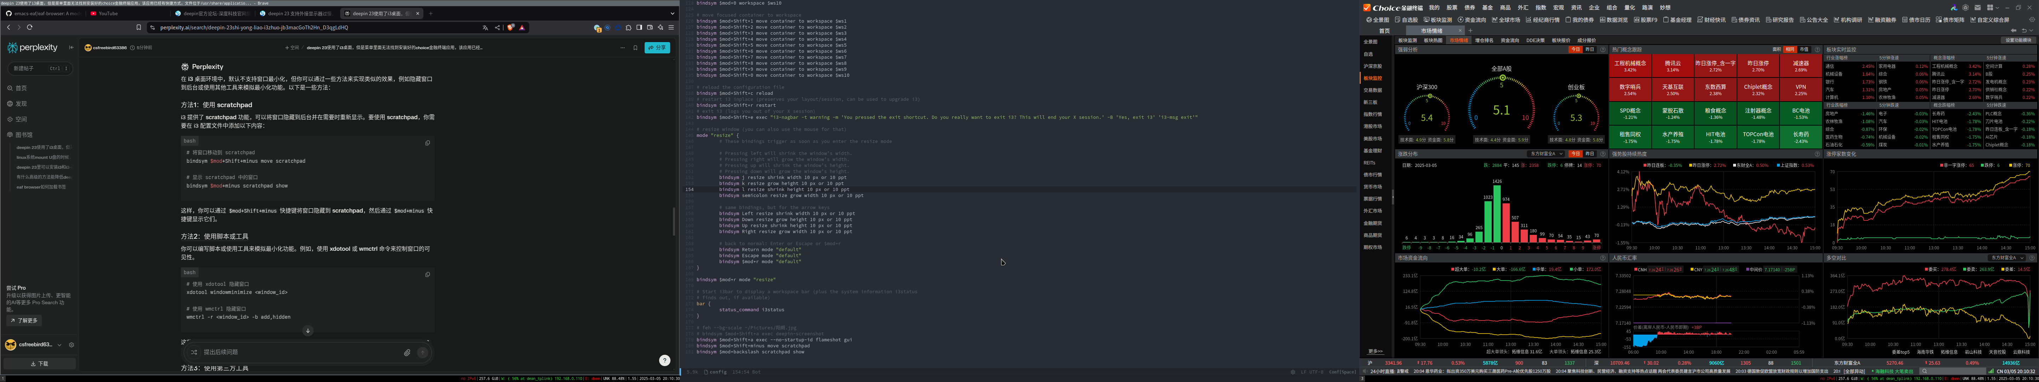Click 长寿药 green heatmap cell
The width and height of the screenshot is (2039, 382).
pyautogui.click(x=1801, y=138)
